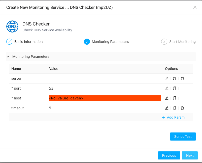The width and height of the screenshot is (202, 163).
Task: Click the red No value given field
Action: click(x=105, y=98)
